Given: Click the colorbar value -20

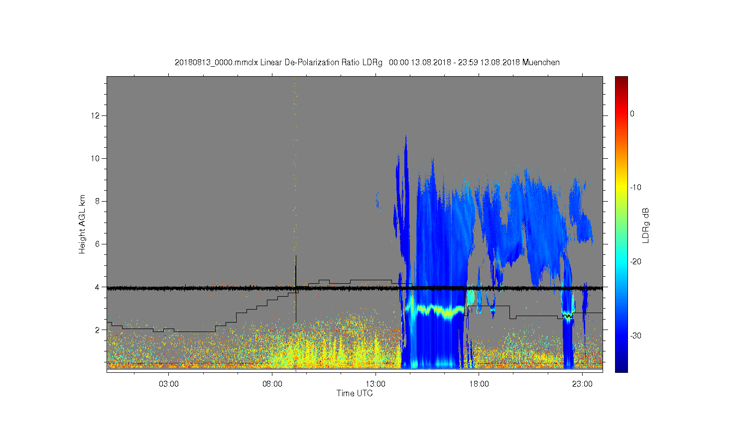Looking at the screenshot, I should click(x=635, y=261).
